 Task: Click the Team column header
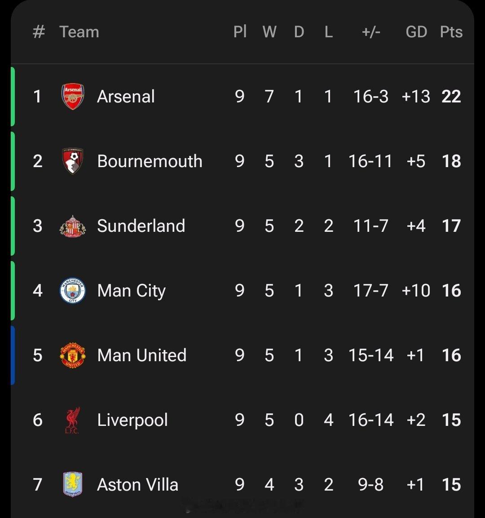coord(79,32)
